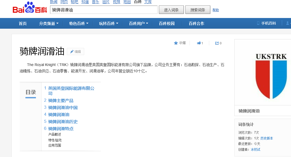Click the 目录 heading
Viewport: 291px width, 157px height.
coord(31,92)
